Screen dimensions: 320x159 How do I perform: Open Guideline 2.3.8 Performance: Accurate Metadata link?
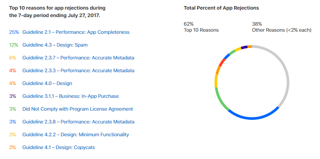point(78,122)
